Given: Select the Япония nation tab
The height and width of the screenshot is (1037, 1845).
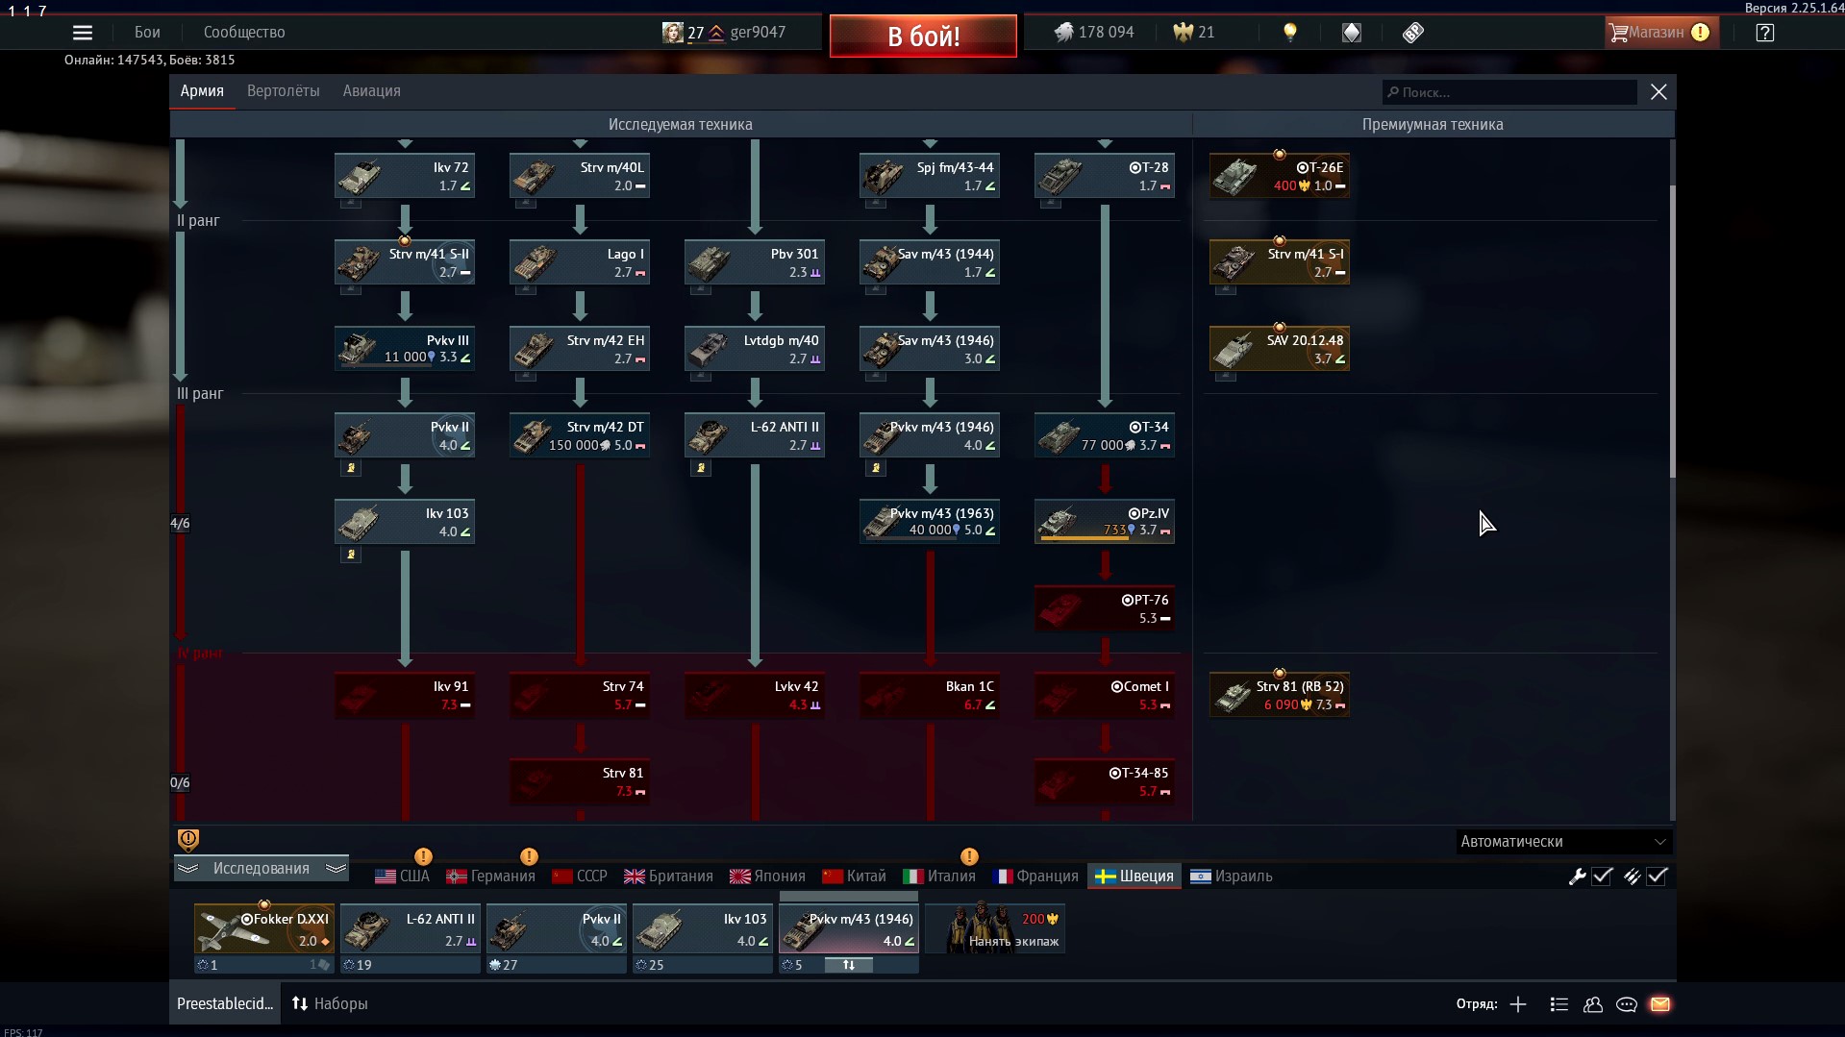Looking at the screenshot, I should click(x=767, y=877).
